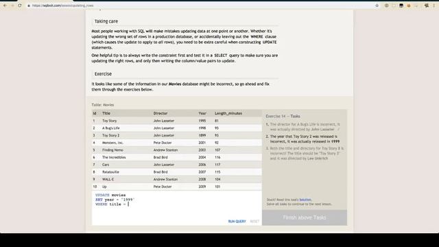439x247 pixels.
Task: Click the WALL-E title cell
Action: click(x=108, y=179)
